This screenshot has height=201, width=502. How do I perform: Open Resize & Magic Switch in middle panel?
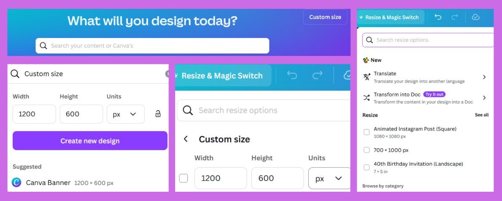pyautogui.click(x=222, y=76)
